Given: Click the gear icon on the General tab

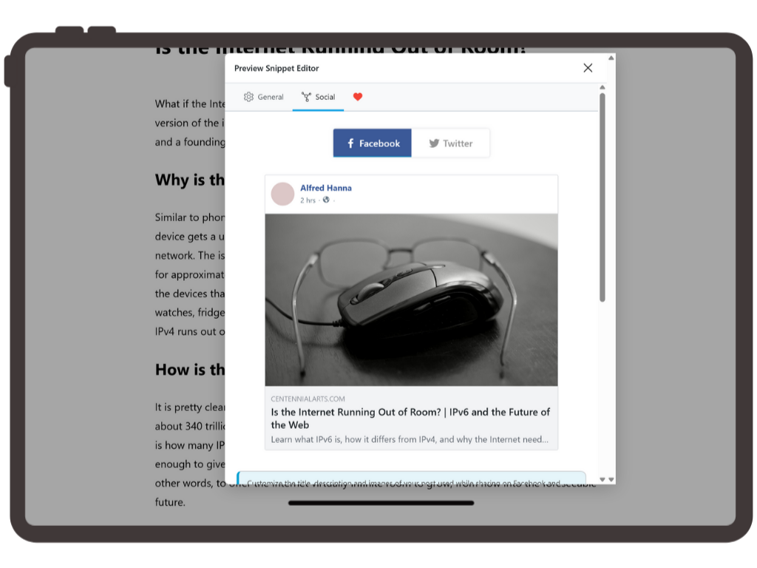Looking at the screenshot, I should pos(248,97).
